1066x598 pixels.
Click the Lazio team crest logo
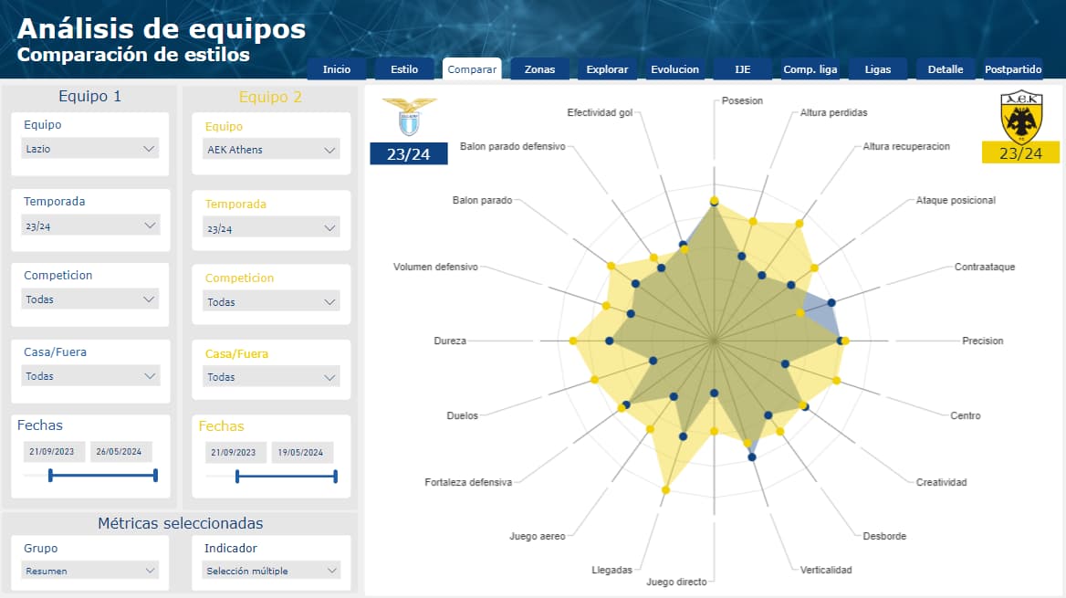pyautogui.click(x=409, y=117)
